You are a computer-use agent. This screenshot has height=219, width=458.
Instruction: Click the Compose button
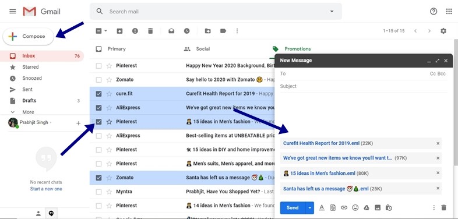29,37
